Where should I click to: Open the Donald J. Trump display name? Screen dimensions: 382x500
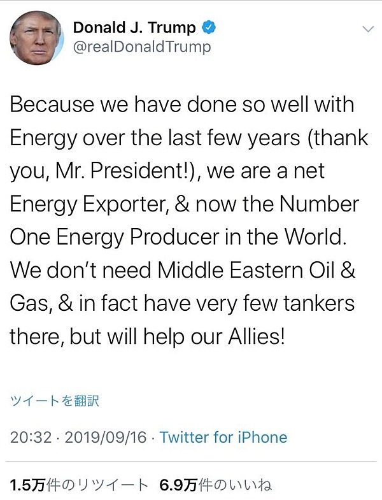click(x=134, y=27)
